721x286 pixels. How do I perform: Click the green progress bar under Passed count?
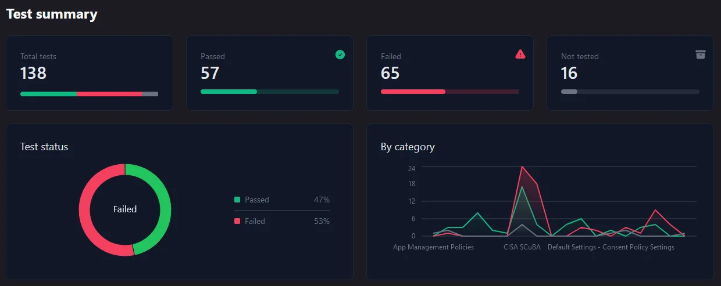229,92
